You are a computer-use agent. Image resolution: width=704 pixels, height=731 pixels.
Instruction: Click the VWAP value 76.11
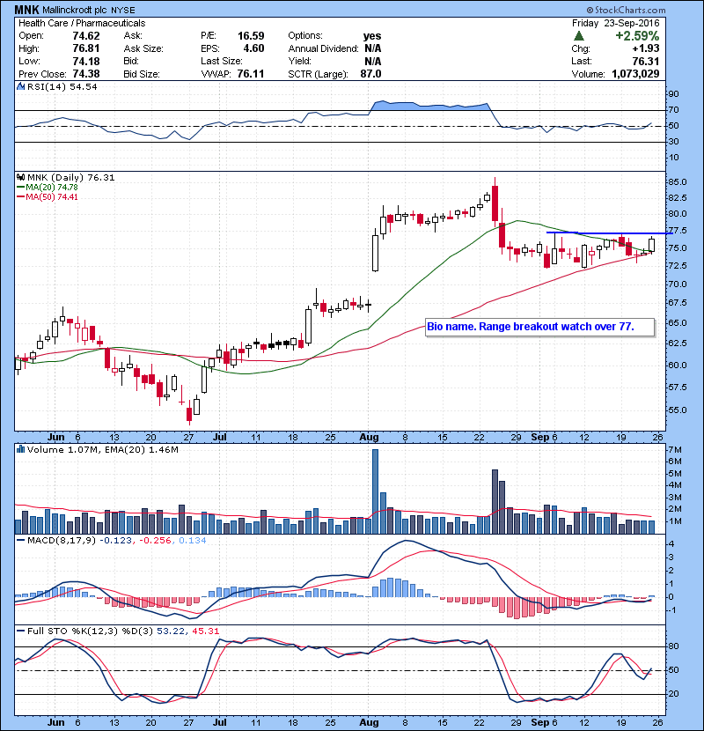point(251,74)
